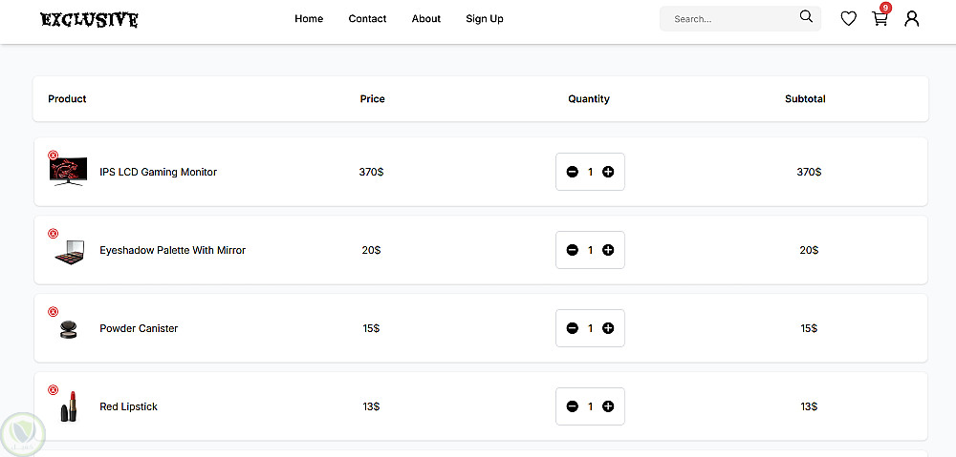This screenshot has height=457, width=956.
Task: Click the Exclusive logo
Action: 89,20
